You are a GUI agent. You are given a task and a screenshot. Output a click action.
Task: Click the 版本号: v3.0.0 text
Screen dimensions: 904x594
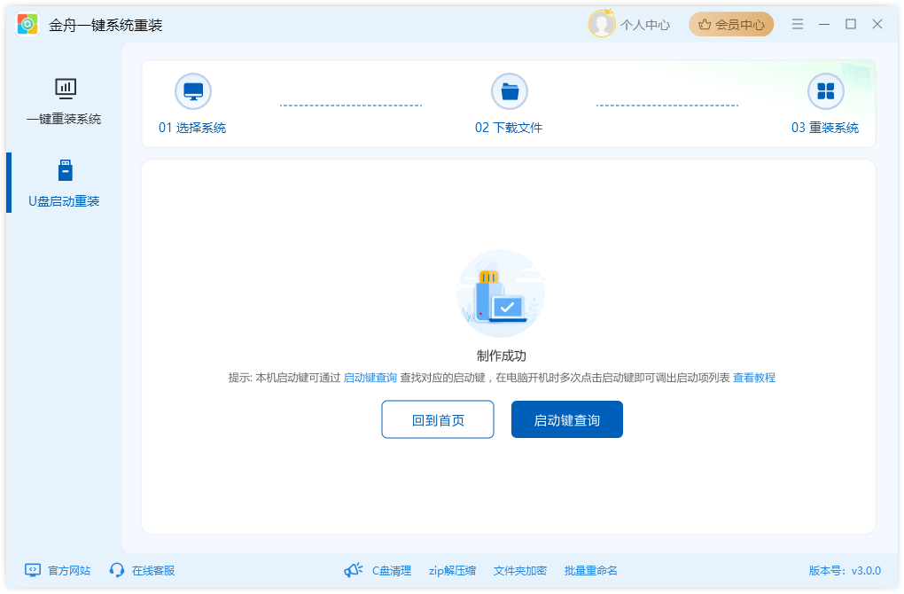coord(845,570)
